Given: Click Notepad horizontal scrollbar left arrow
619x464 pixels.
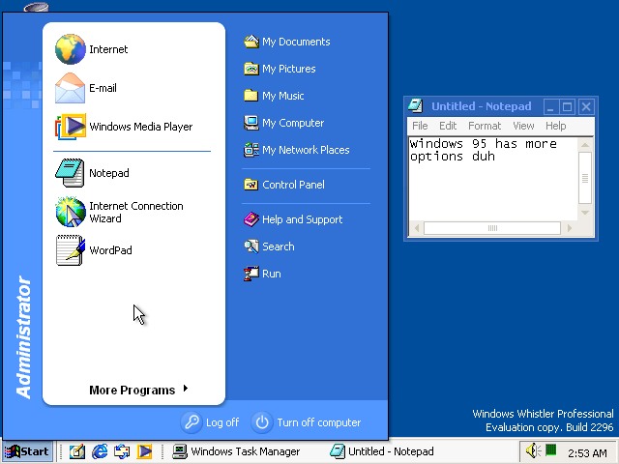Looking at the screenshot, I should click(x=417, y=228).
